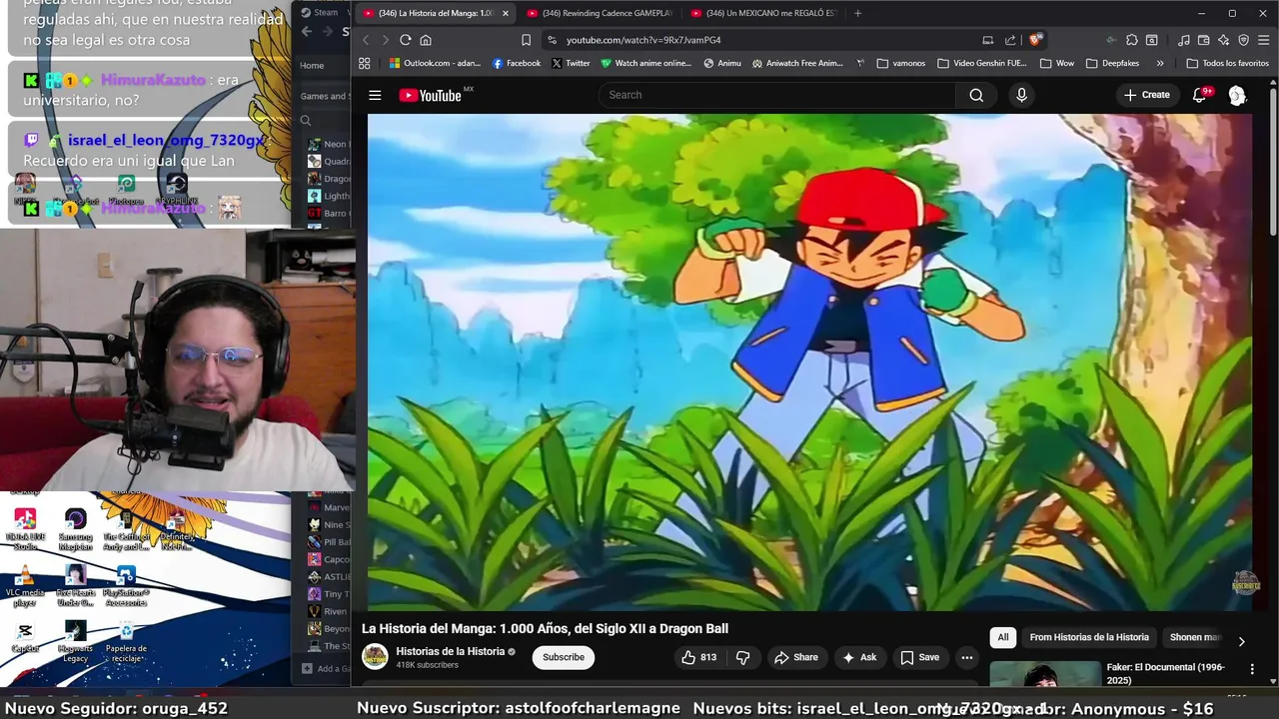Select the All filter chip
The height and width of the screenshot is (719, 1279).
pyautogui.click(x=1003, y=637)
